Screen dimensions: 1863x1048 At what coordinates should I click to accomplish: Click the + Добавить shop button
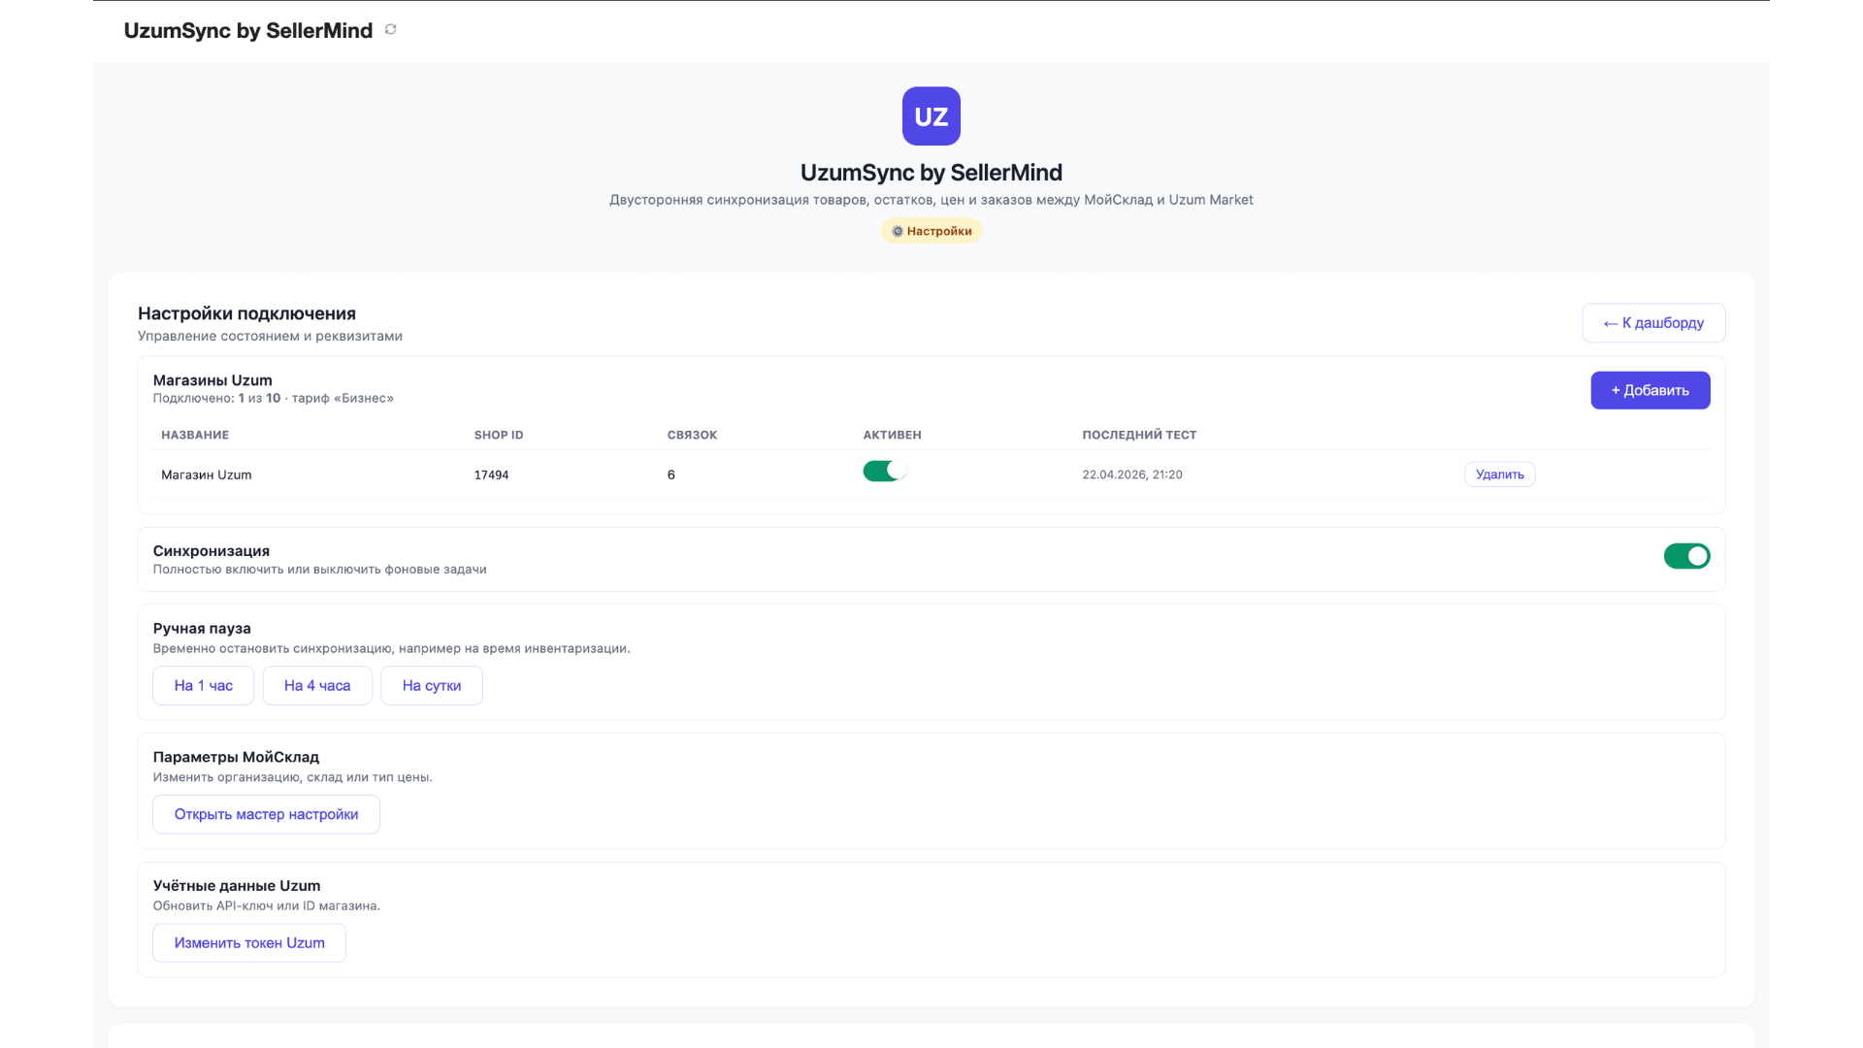(1650, 390)
